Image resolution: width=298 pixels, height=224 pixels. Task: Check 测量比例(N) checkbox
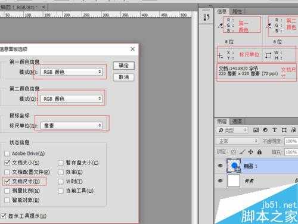point(7,191)
